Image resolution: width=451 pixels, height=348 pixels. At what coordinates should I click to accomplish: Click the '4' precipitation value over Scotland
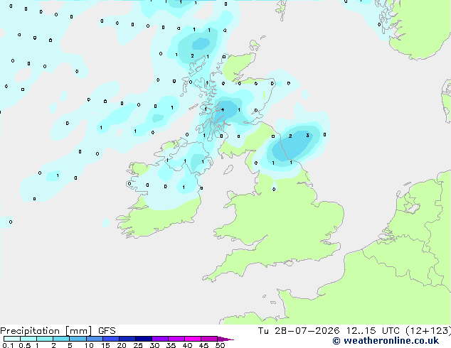[x=223, y=109]
